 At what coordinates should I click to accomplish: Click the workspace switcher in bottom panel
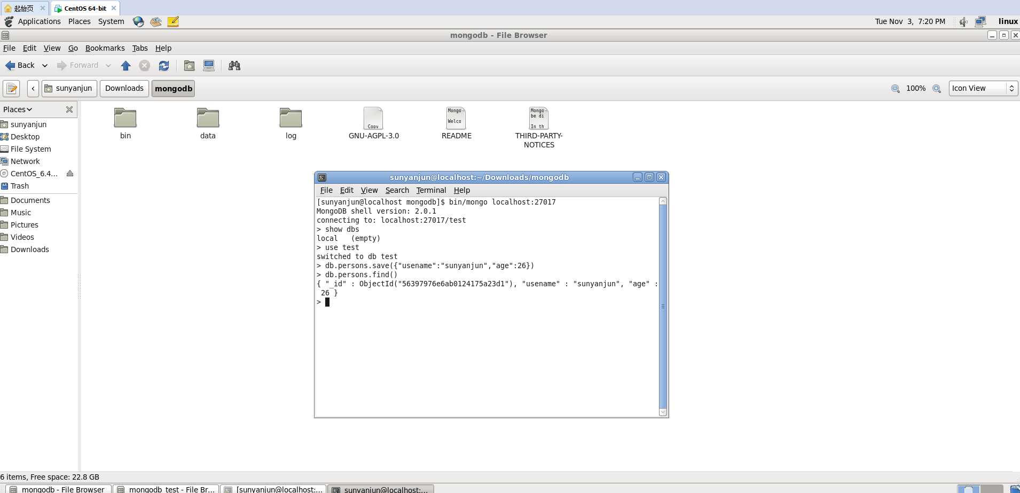pos(980,489)
